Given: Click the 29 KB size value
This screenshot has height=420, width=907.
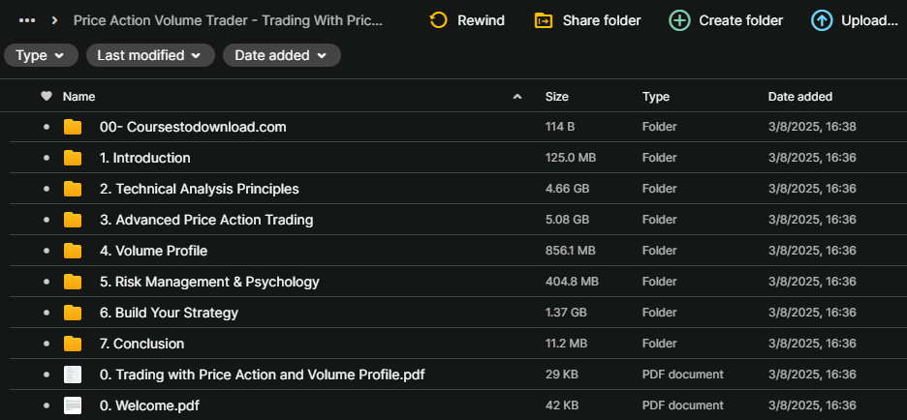Looking at the screenshot, I should [561, 375].
